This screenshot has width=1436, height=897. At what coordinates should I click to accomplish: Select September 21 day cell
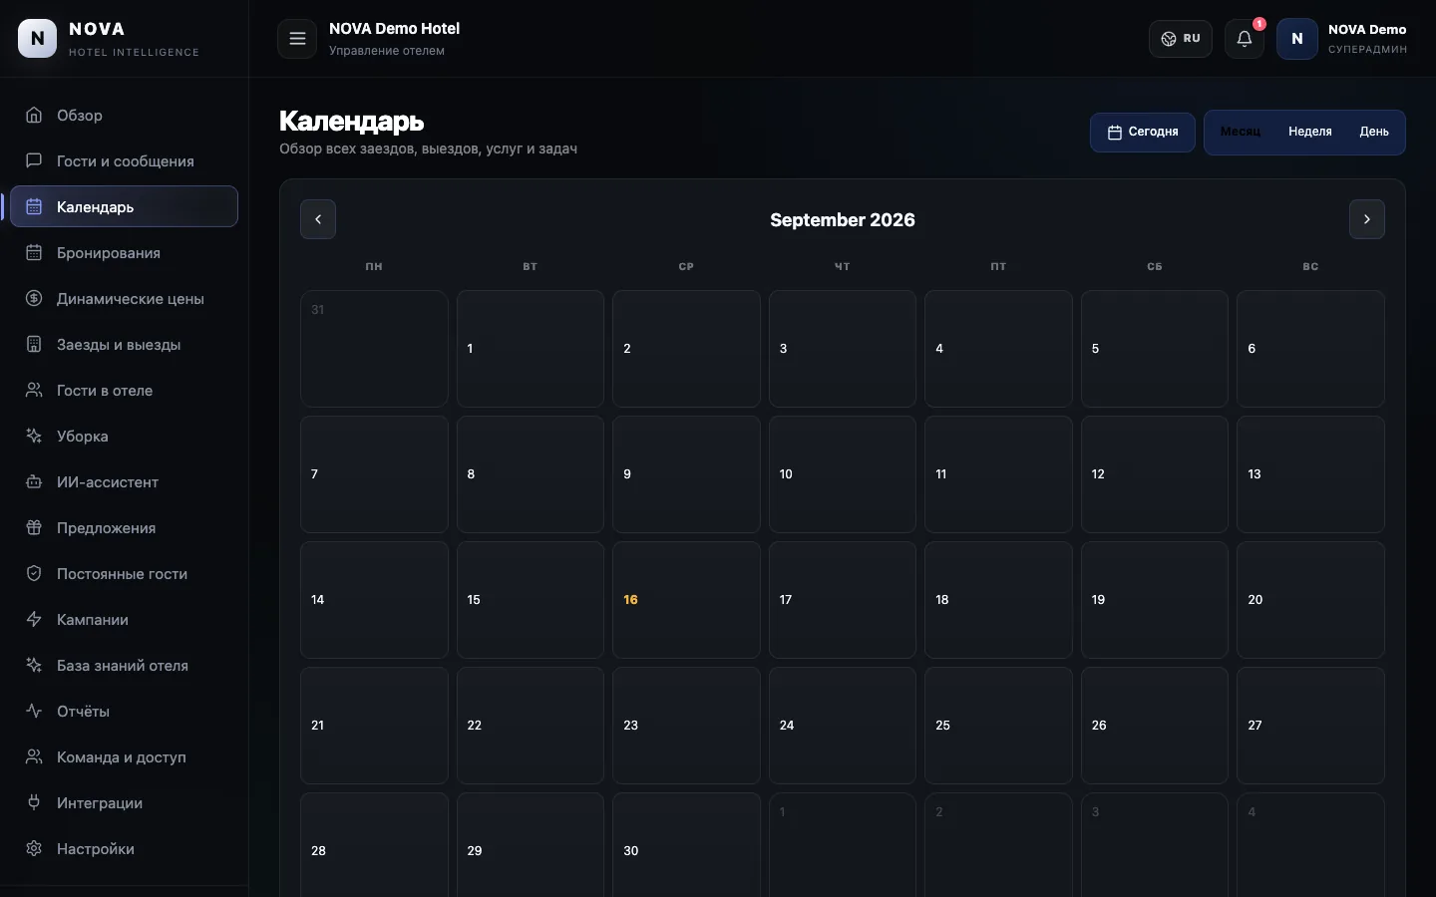[x=374, y=726]
